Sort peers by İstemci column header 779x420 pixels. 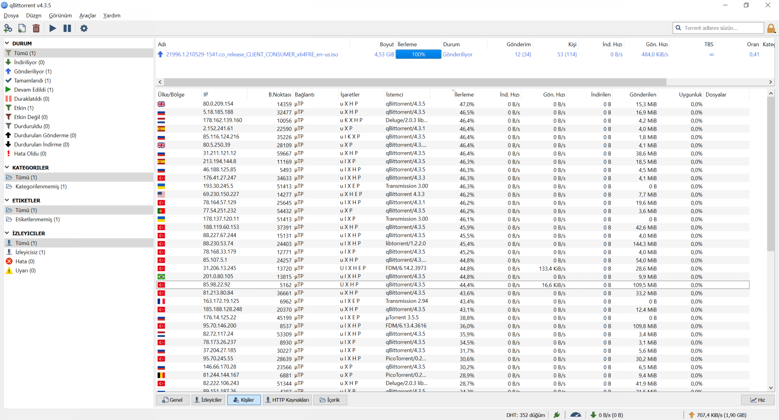click(394, 95)
